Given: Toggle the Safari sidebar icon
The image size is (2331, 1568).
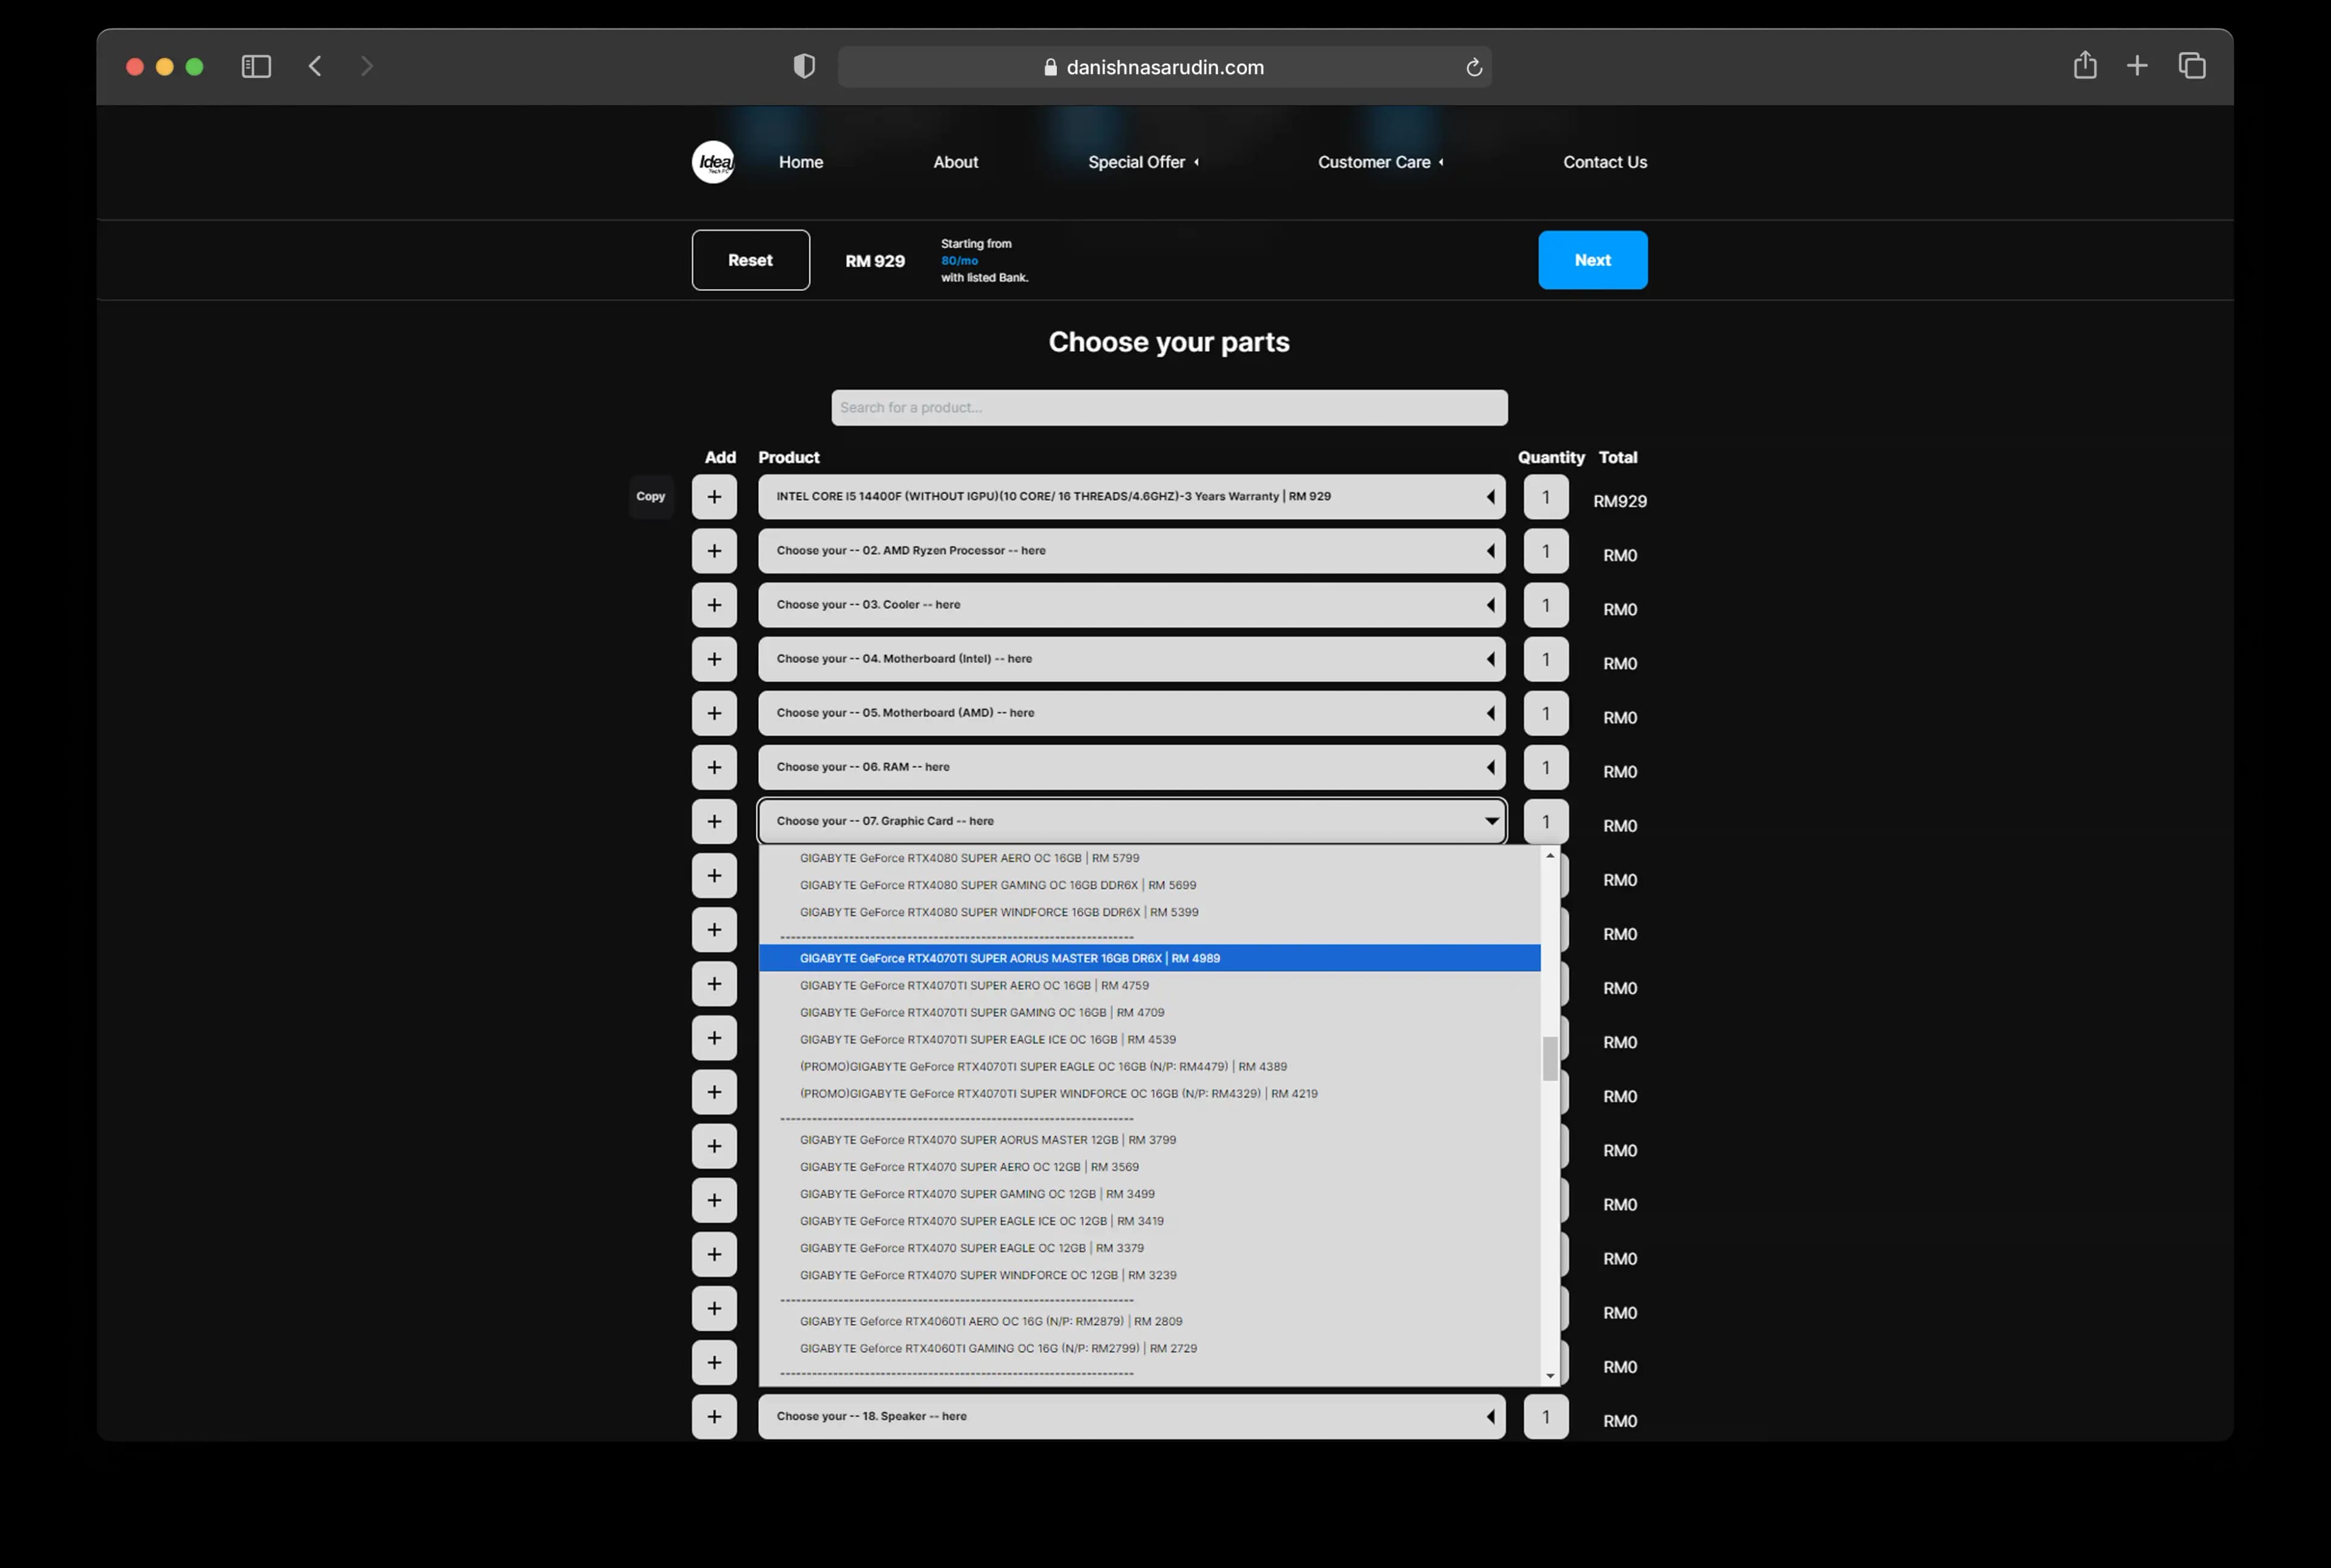Looking at the screenshot, I should (256, 66).
